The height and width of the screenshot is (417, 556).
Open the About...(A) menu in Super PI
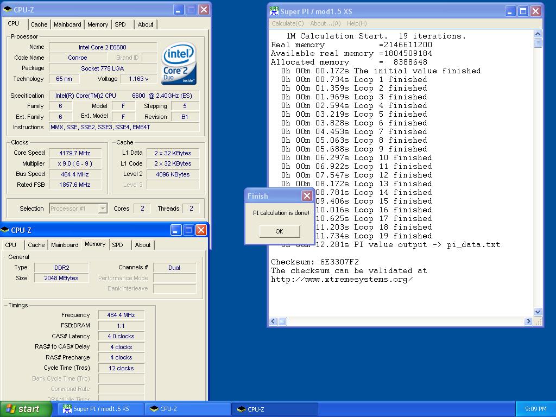(x=325, y=23)
